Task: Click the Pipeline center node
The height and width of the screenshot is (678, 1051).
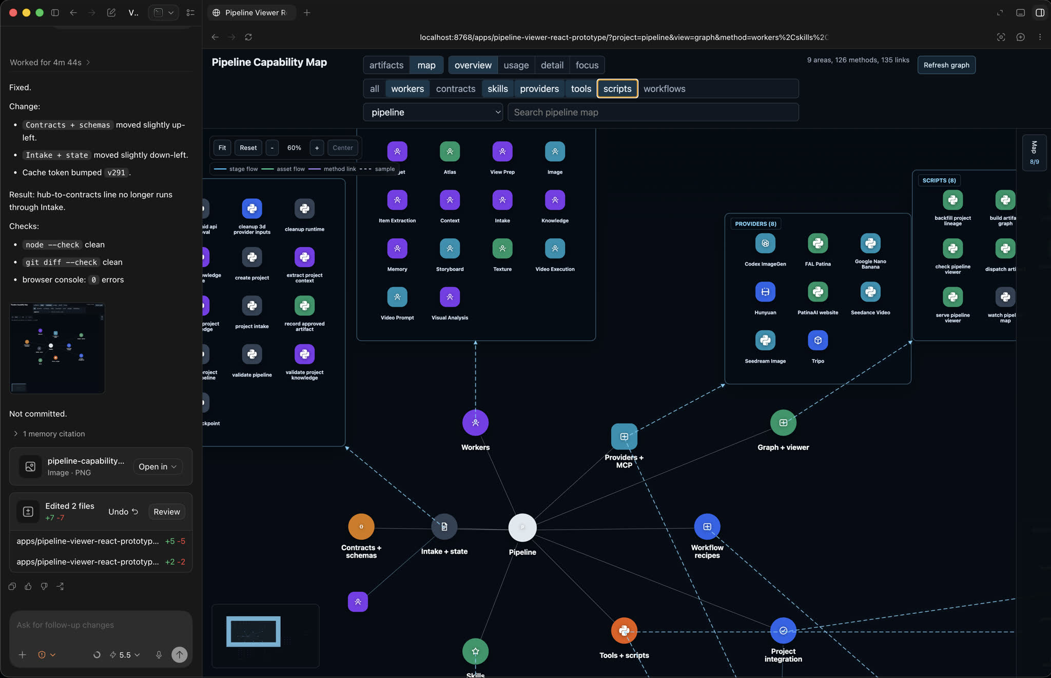Action: [522, 528]
